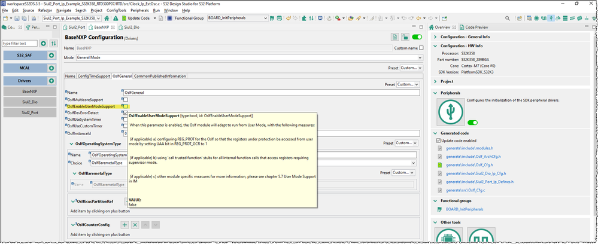598x244 pixels.
Task: Open the ConfigTools menu
Action: coord(115,10)
